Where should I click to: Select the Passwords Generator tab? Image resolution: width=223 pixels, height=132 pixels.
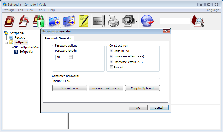[x=58, y=38]
